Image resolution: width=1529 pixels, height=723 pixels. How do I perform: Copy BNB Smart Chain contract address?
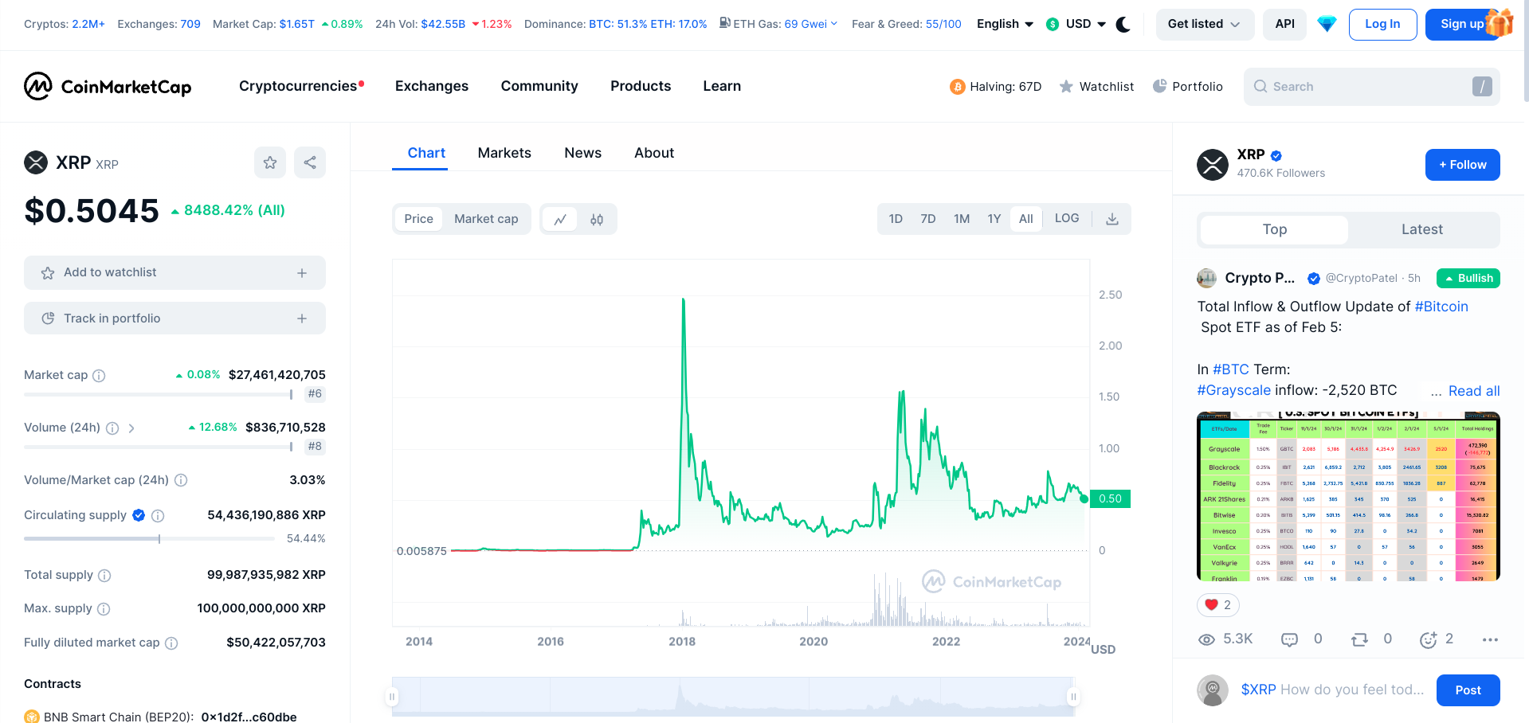click(249, 717)
